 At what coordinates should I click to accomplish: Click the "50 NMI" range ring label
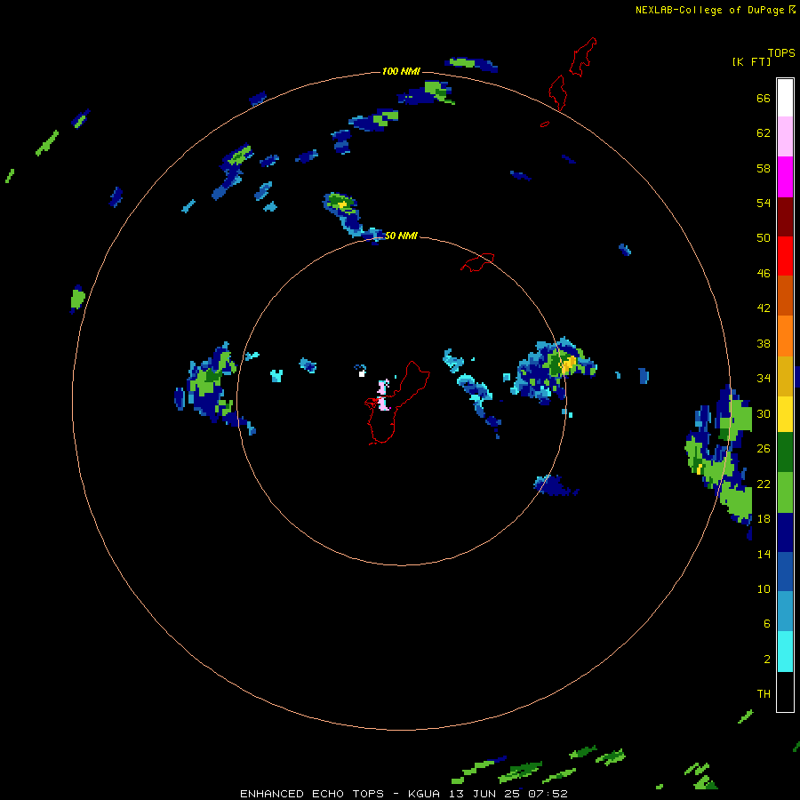(x=401, y=236)
